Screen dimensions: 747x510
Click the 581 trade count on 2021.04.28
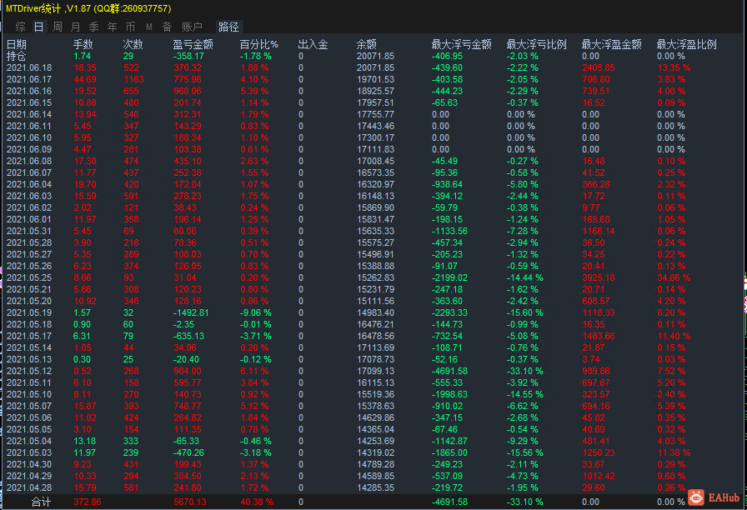[x=131, y=488]
